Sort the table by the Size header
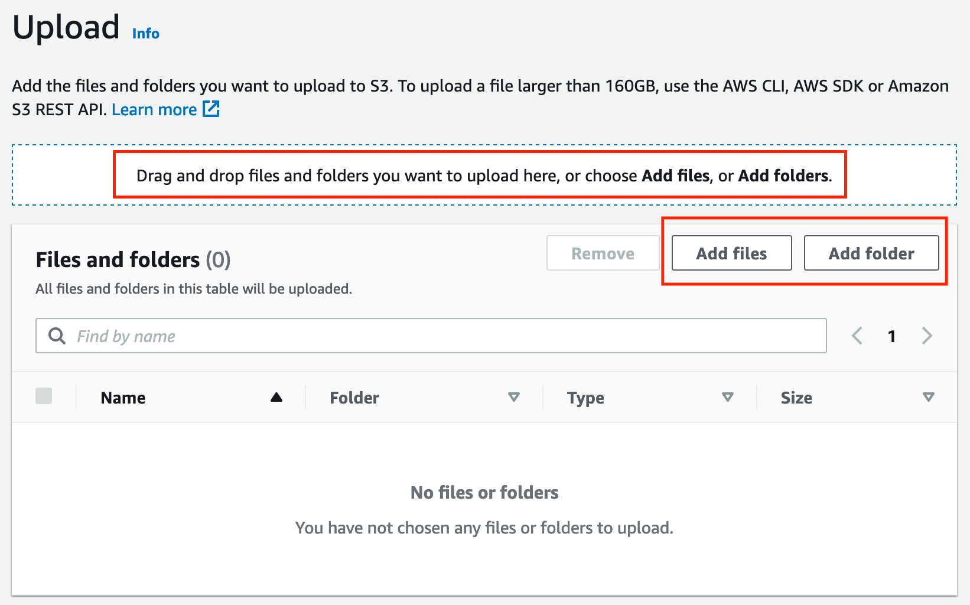 796,398
